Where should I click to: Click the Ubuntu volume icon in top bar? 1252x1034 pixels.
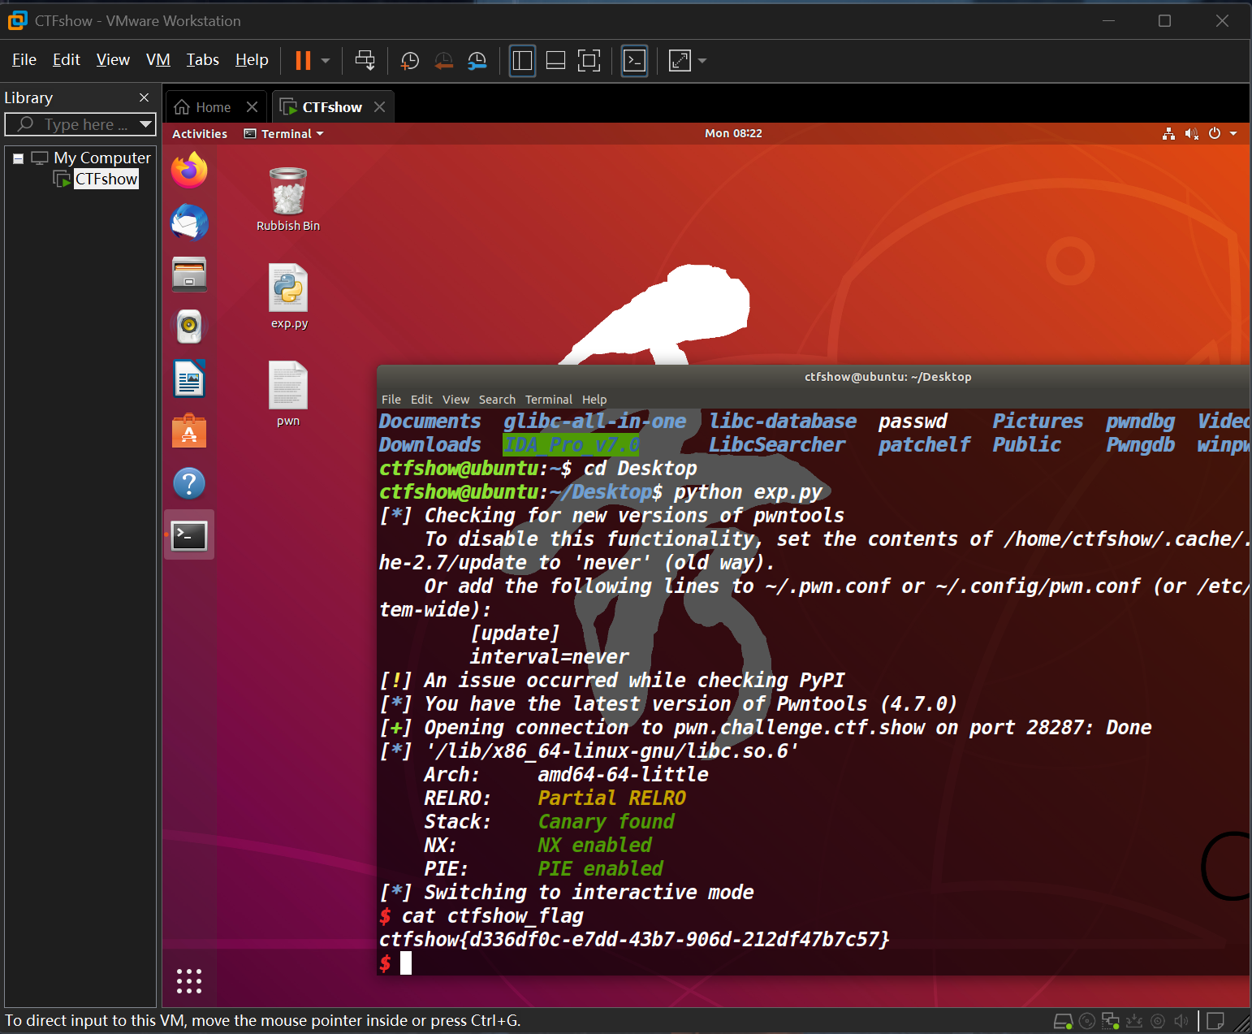pyautogui.click(x=1191, y=134)
